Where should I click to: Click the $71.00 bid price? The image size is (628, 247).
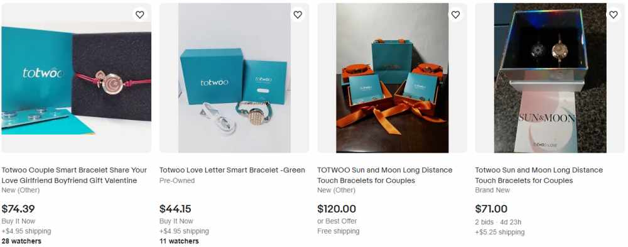pyautogui.click(x=491, y=209)
